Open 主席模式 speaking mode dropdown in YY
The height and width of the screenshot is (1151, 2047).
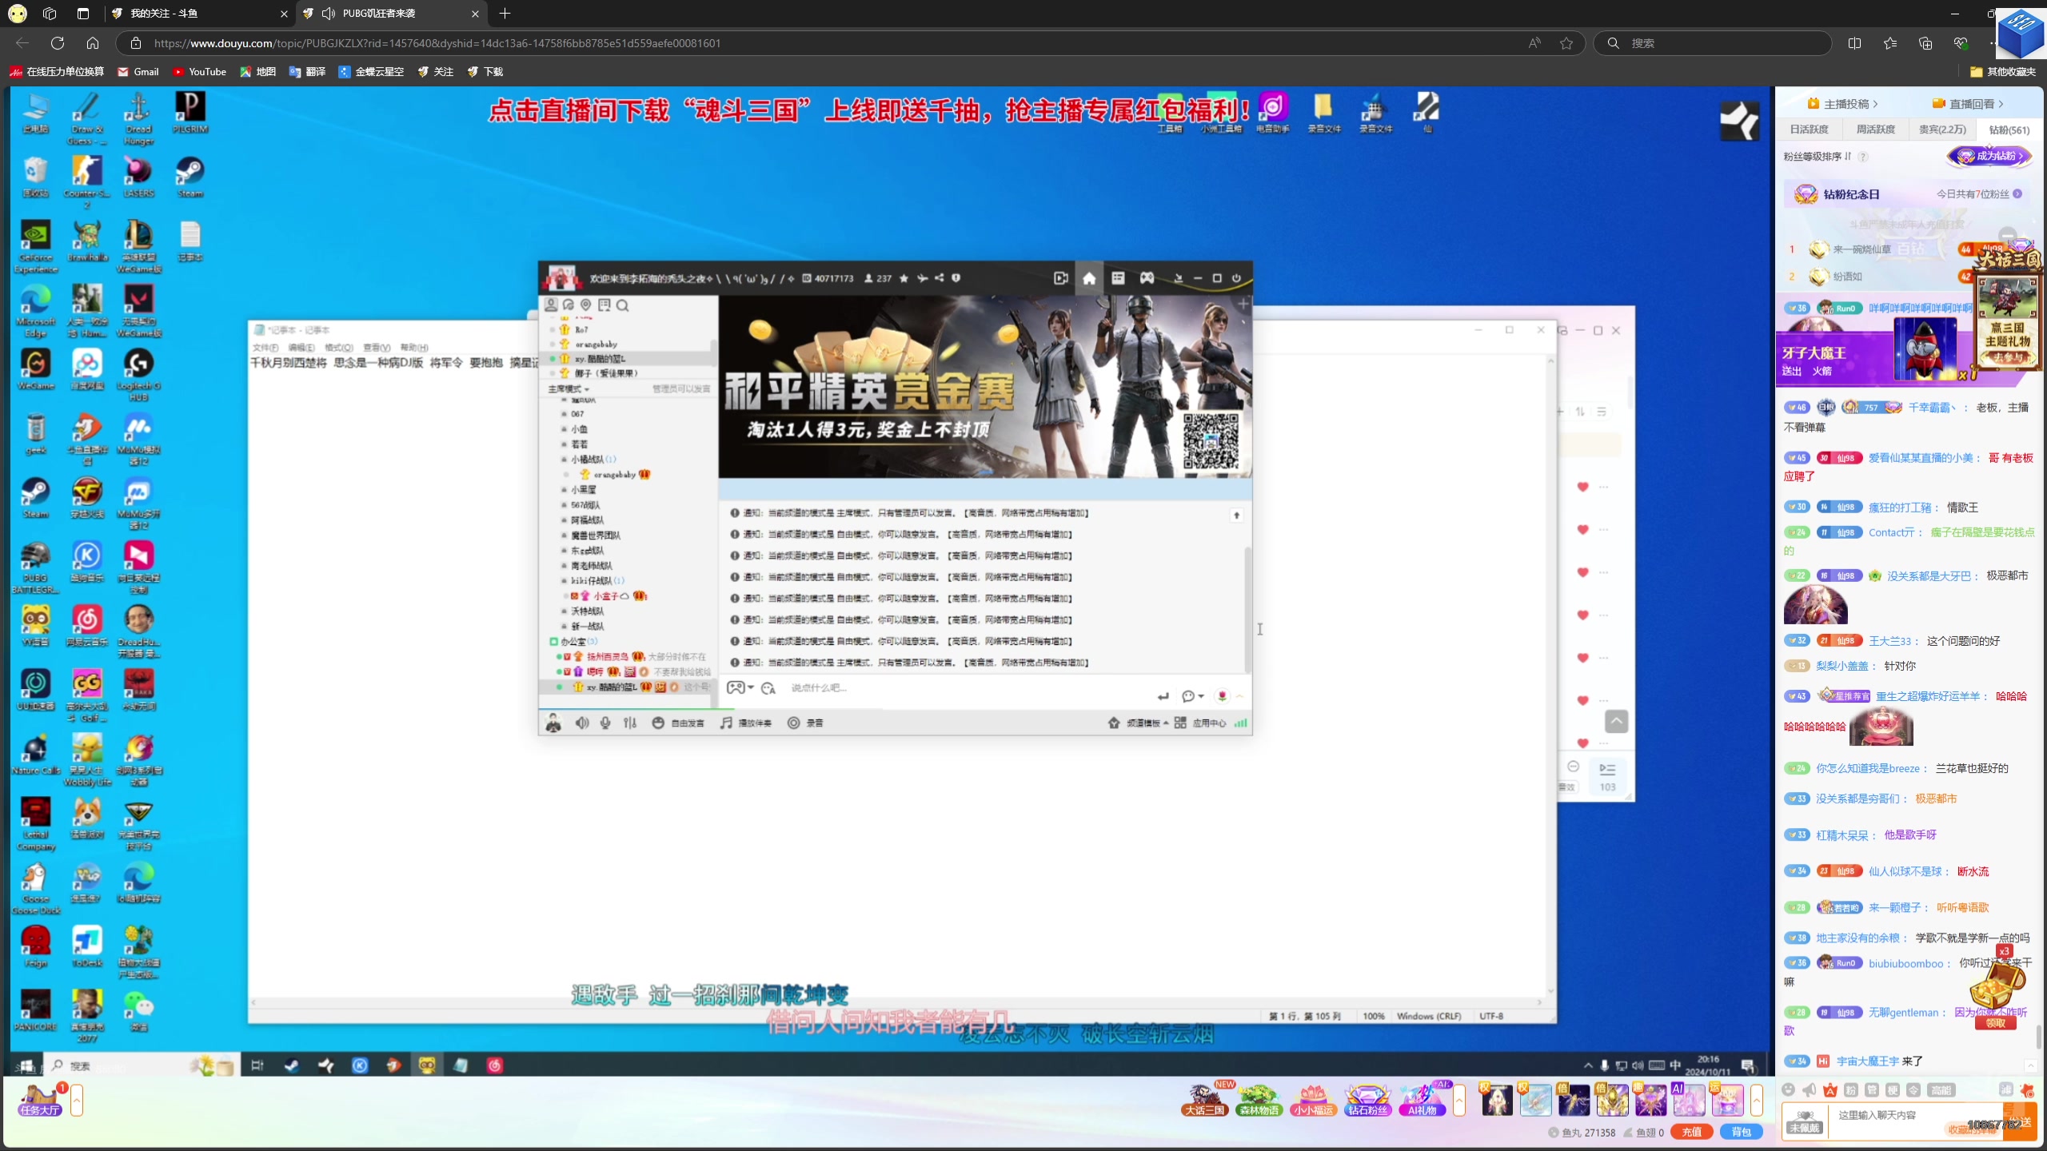(569, 389)
